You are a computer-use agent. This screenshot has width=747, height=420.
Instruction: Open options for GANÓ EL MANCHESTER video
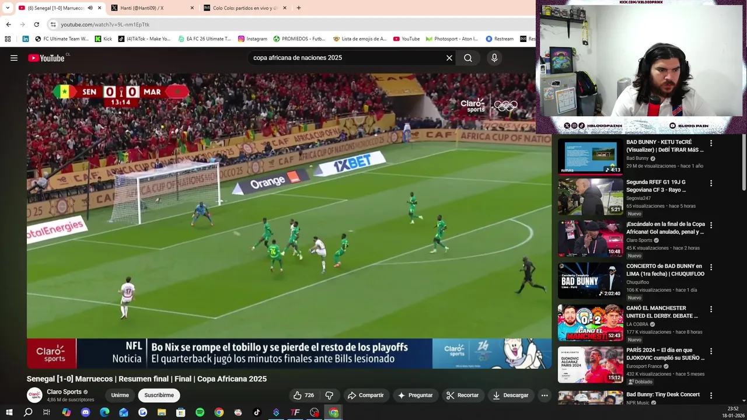tap(711, 309)
